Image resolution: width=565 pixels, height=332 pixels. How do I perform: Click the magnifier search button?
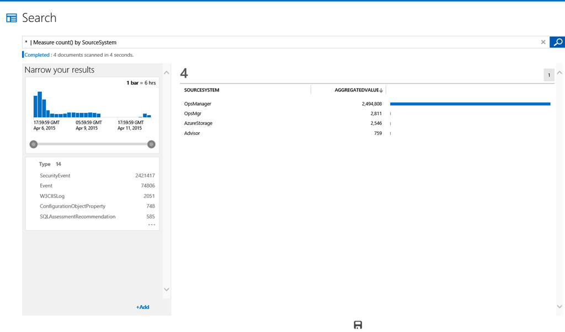(558, 42)
